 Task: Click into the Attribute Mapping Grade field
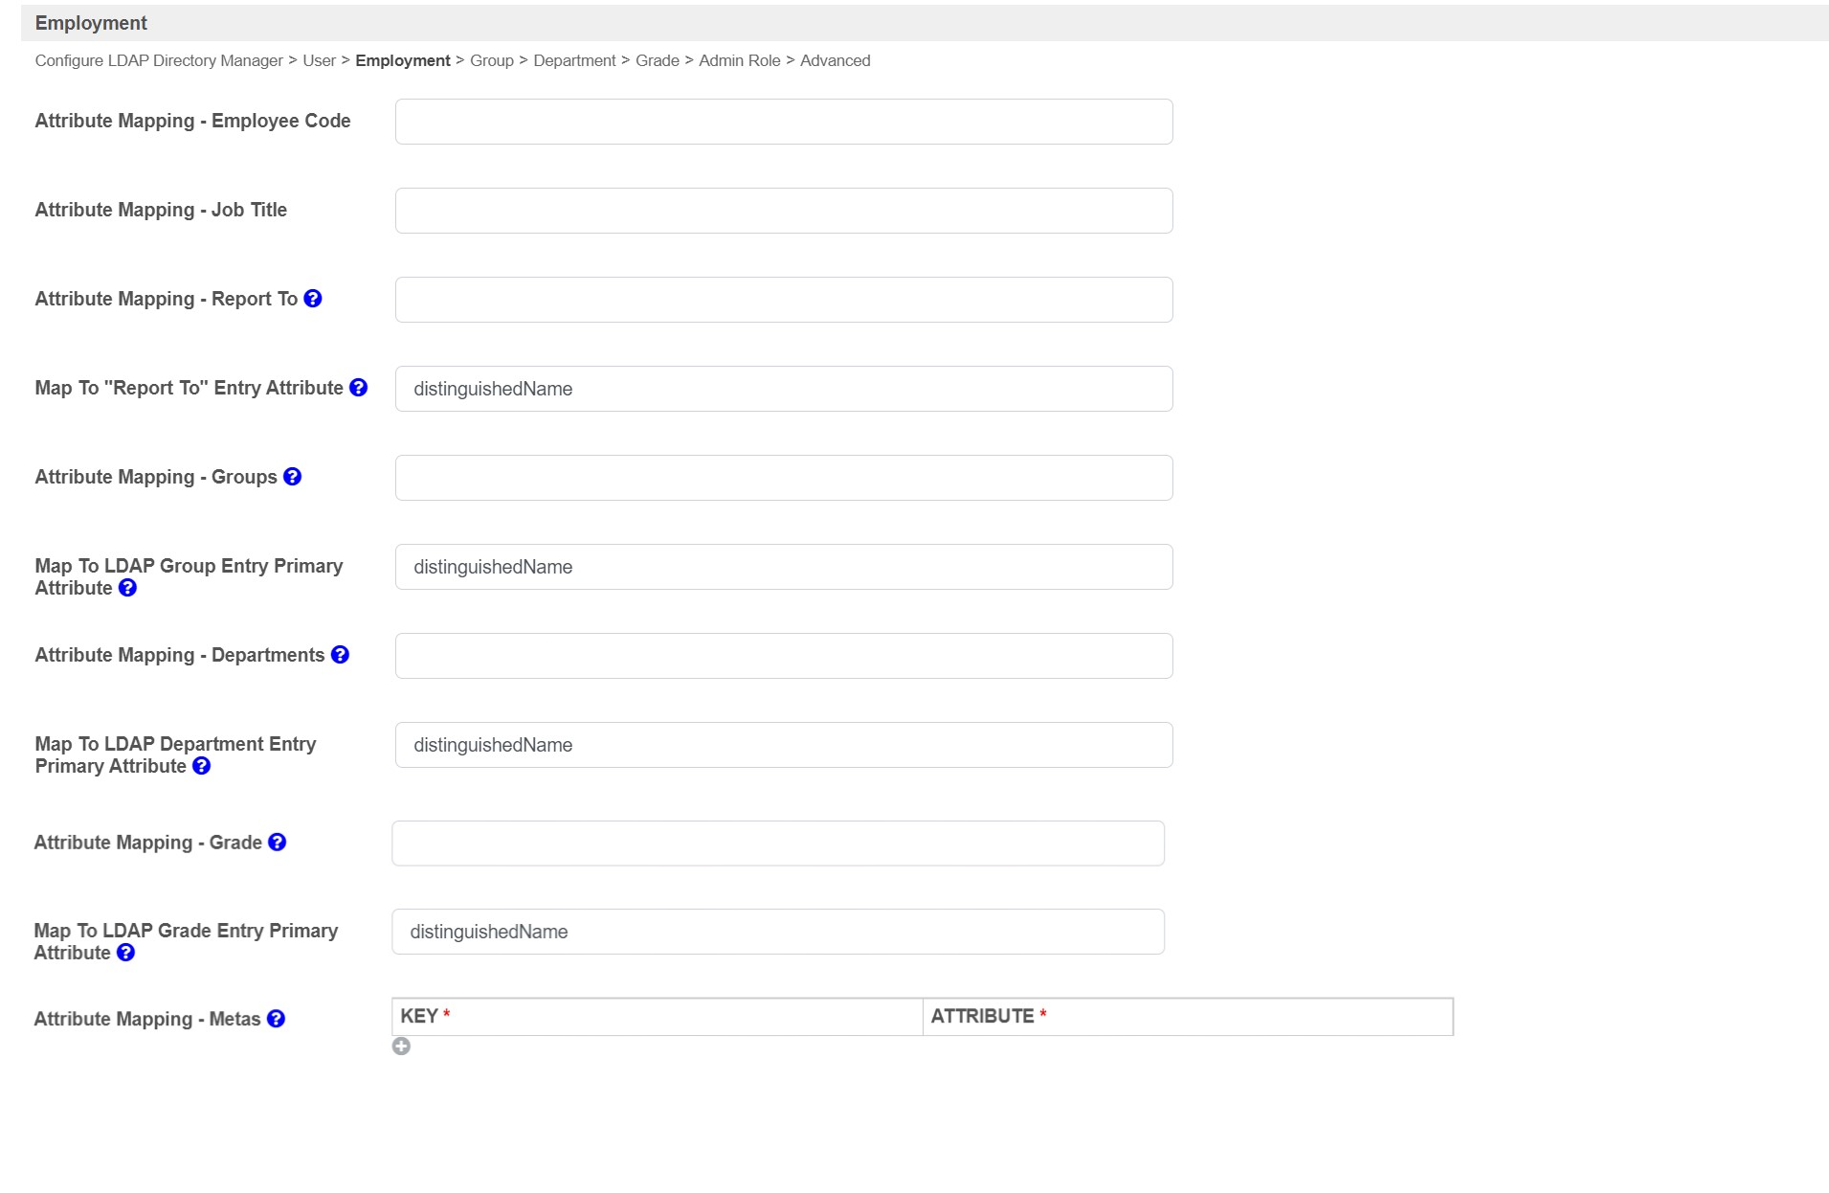pos(778,844)
